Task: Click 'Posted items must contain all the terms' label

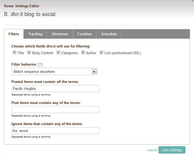Action: (x=45, y=82)
